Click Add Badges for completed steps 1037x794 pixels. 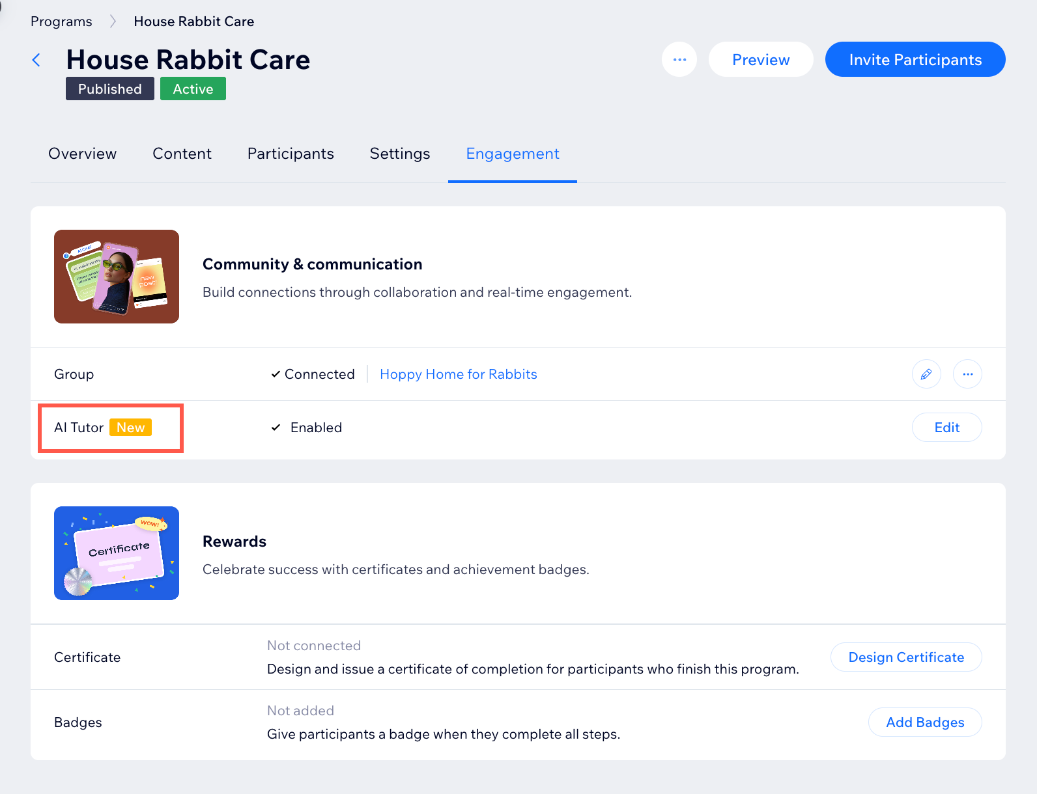click(x=925, y=722)
